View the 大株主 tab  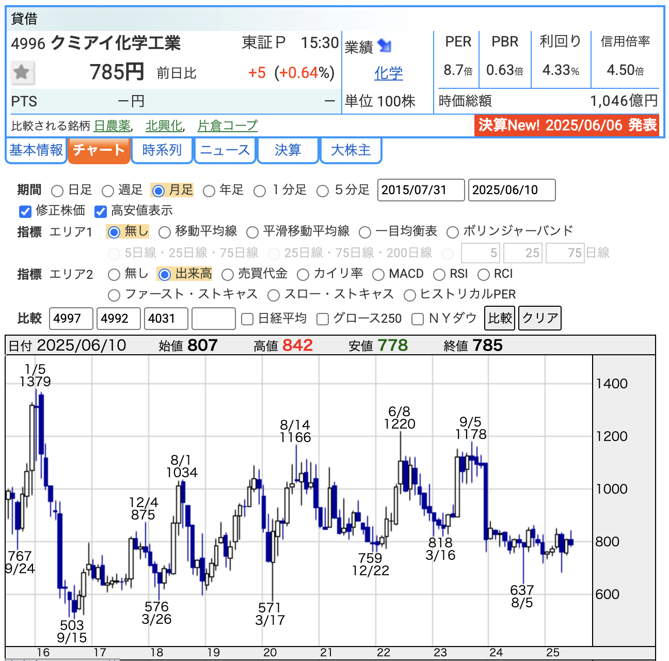point(351,150)
